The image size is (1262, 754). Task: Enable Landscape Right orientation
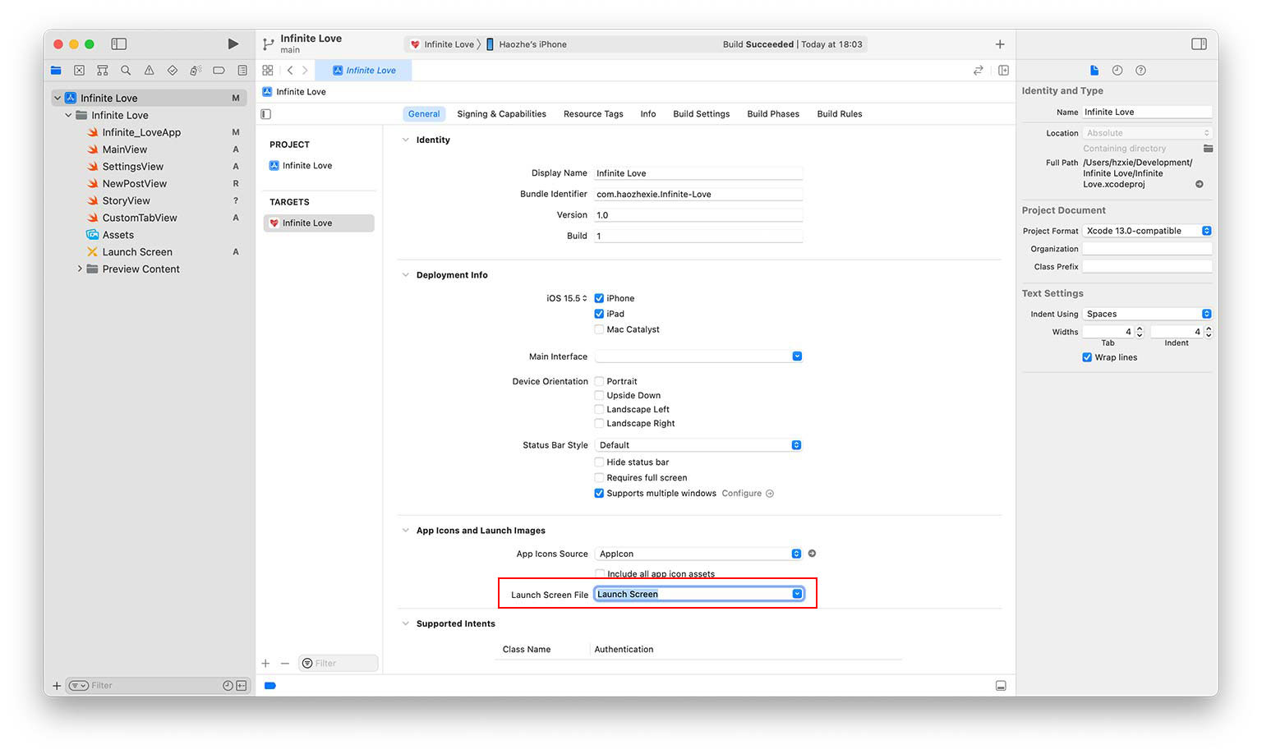pos(599,423)
